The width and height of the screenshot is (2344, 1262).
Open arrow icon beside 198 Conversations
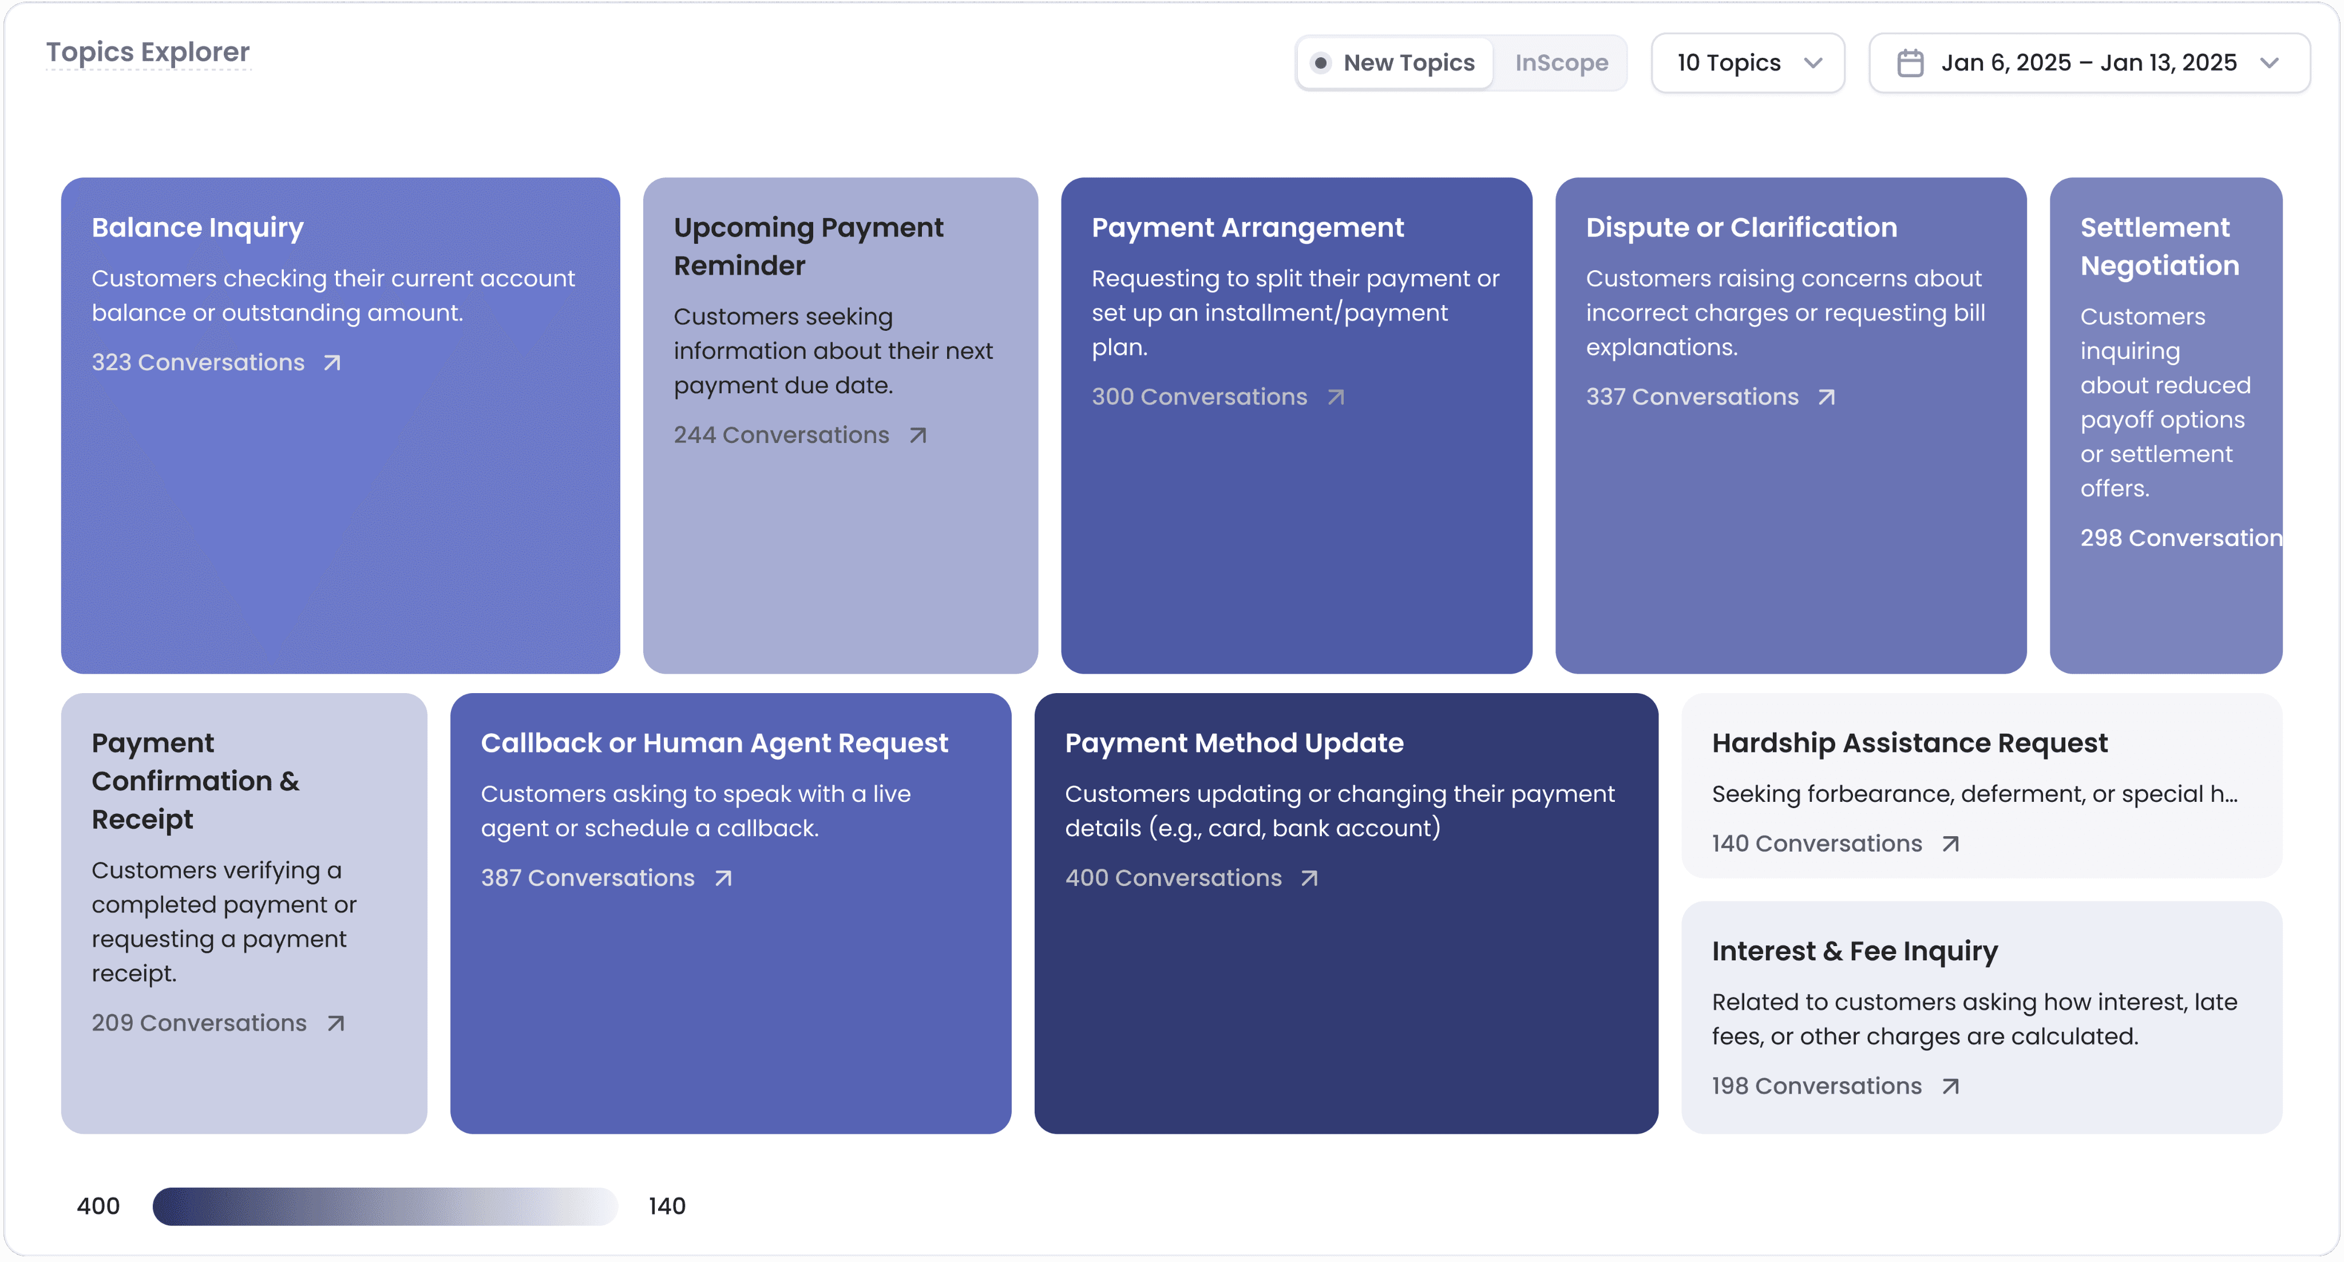[x=1950, y=1086]
